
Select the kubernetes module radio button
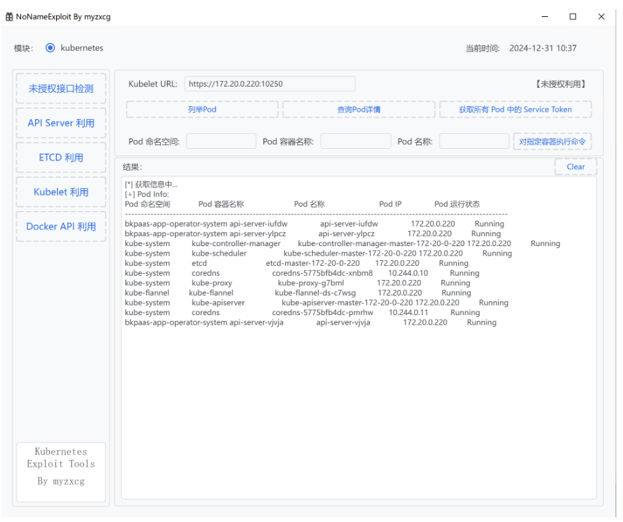(x=50, y=48)
